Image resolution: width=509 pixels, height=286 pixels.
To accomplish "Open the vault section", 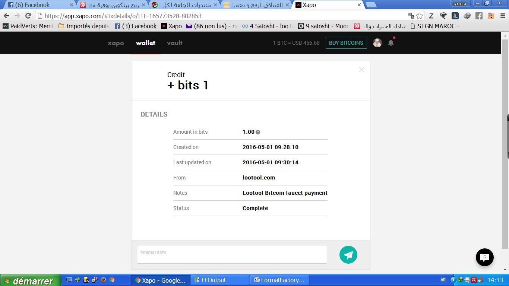I will coord(174,43).
